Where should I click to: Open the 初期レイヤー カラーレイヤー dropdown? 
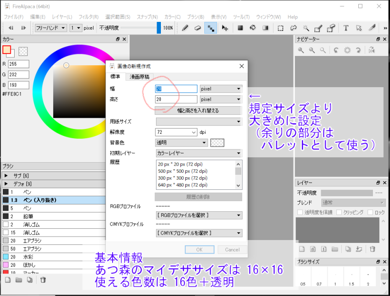coord(199,153)
